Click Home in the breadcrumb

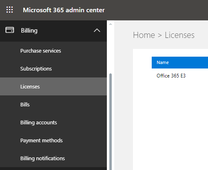144,35
